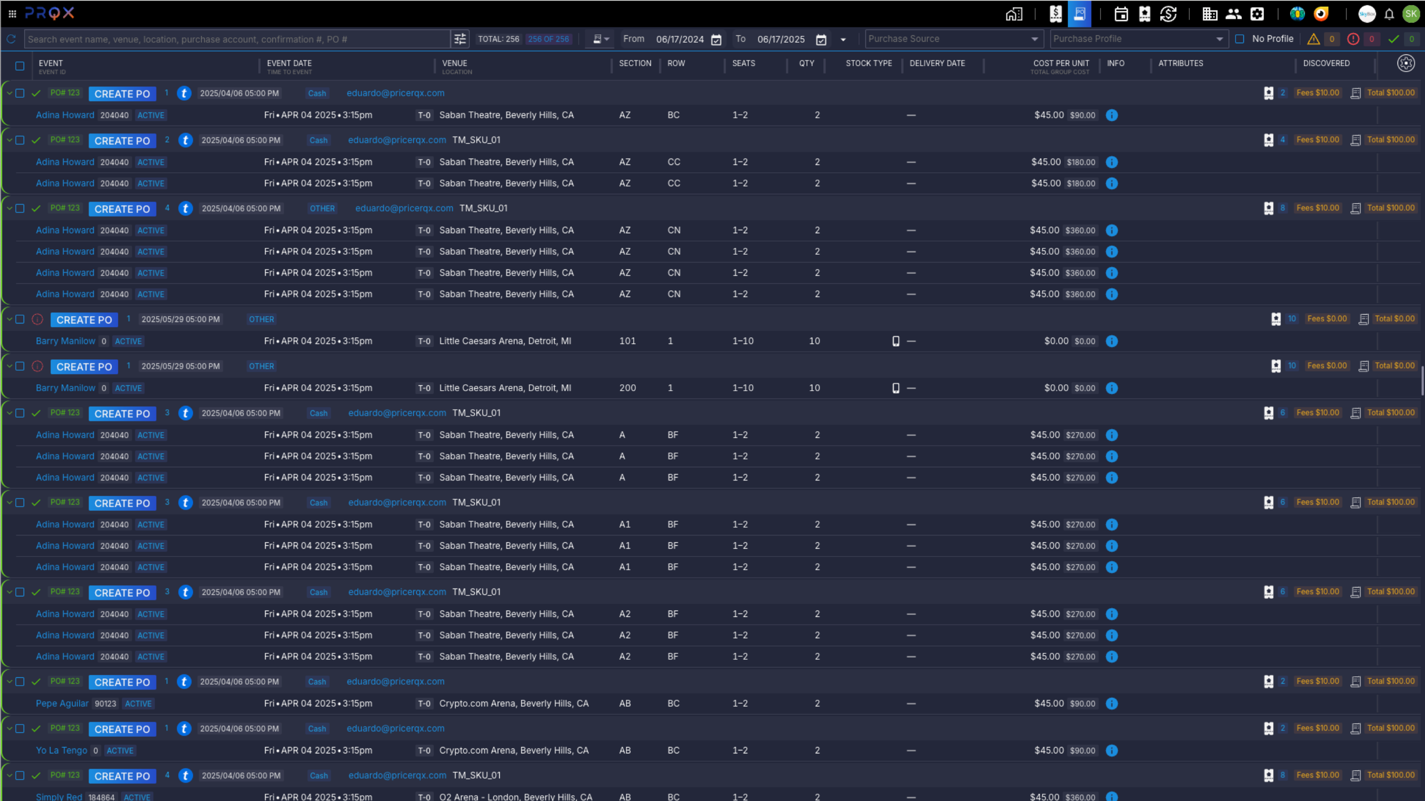Viewport: 1425px width, 801px height.
Task: Sort by the Cost Per Unit column
Action: pyautogui.click(x=1060, y=63)
